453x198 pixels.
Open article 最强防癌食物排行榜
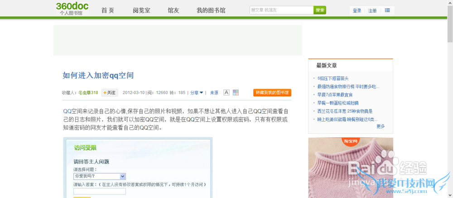(348, 87)
